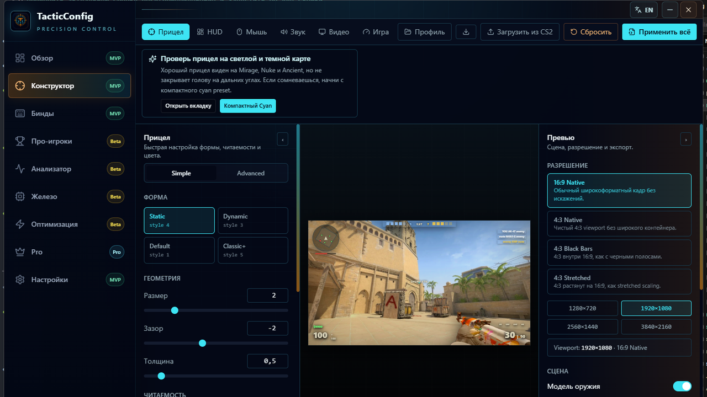
Task: Click Загрузить из CS2
Action: tap(520, 32)
